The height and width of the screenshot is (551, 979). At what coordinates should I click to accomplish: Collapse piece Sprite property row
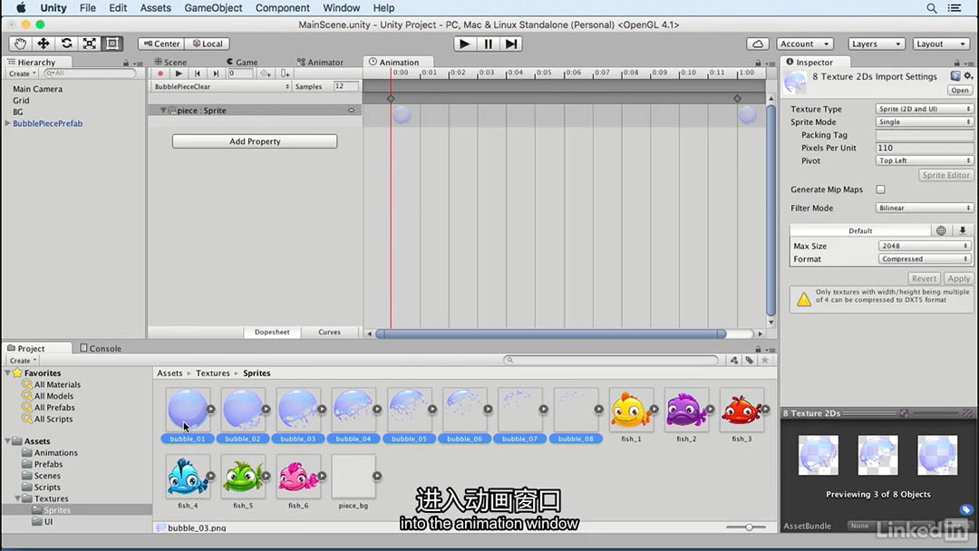163,111
